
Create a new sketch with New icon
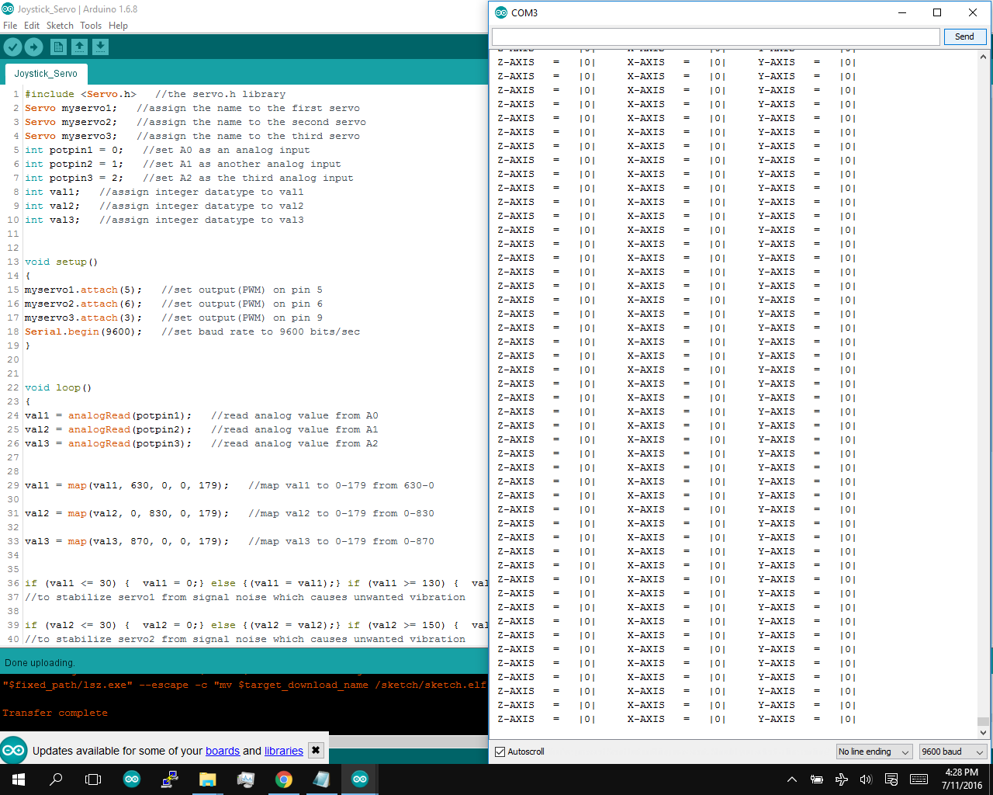[58, 47]
